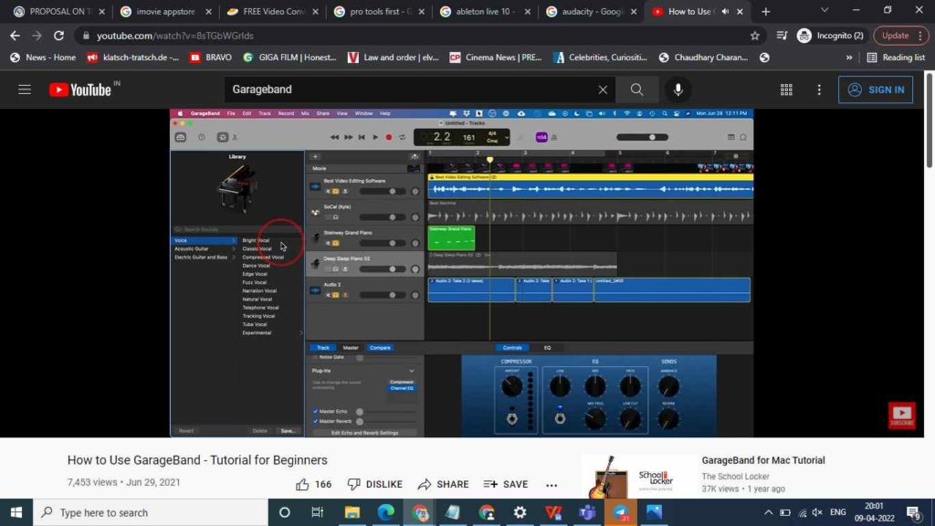Click the YouTube logo
Screen dimensions: 935x526
tap(80, 89)
